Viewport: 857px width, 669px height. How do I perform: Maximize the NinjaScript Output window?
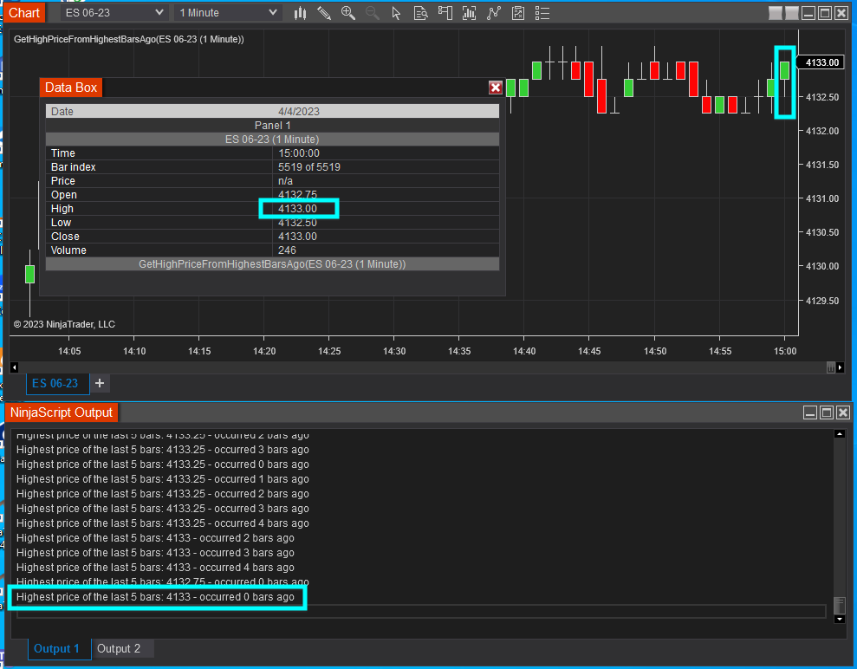(x=825, y=412)
